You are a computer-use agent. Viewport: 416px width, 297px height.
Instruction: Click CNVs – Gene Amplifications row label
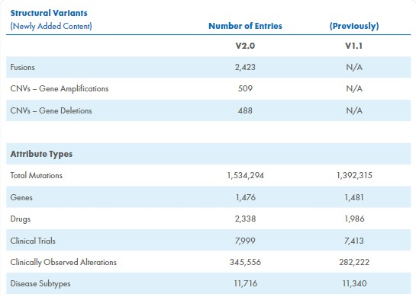(x=60, y=88)
